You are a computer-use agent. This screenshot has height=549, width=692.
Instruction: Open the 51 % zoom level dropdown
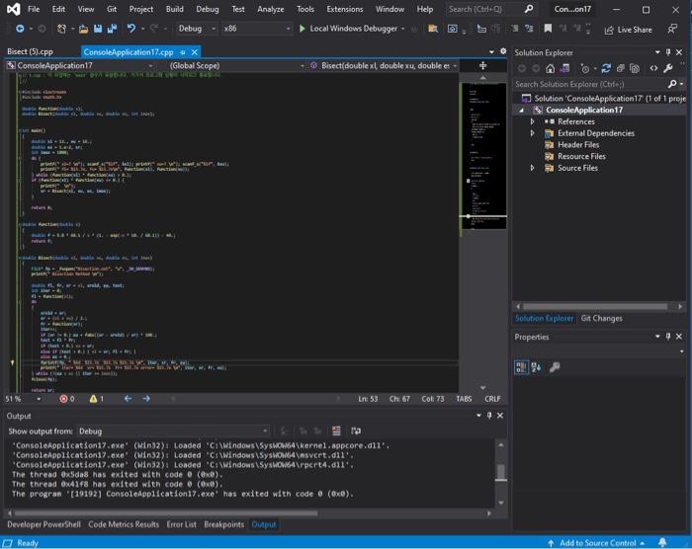click(24, 399)
